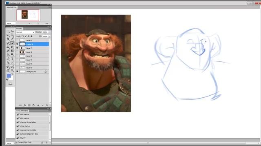Image resolution: width=261 pixels, height=146 pixels.
Task: Select the Move tool
Action: 12,31
